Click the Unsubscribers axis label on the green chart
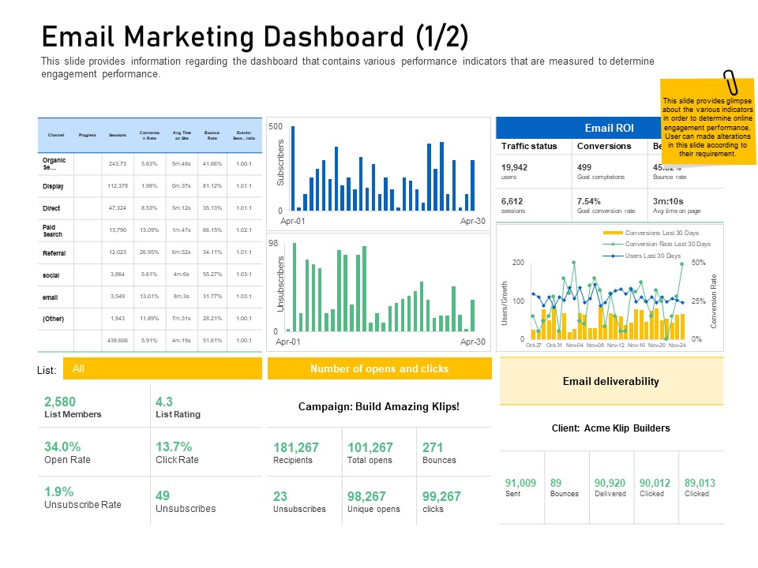Viewport: 758px width, 568px height. 280,284
